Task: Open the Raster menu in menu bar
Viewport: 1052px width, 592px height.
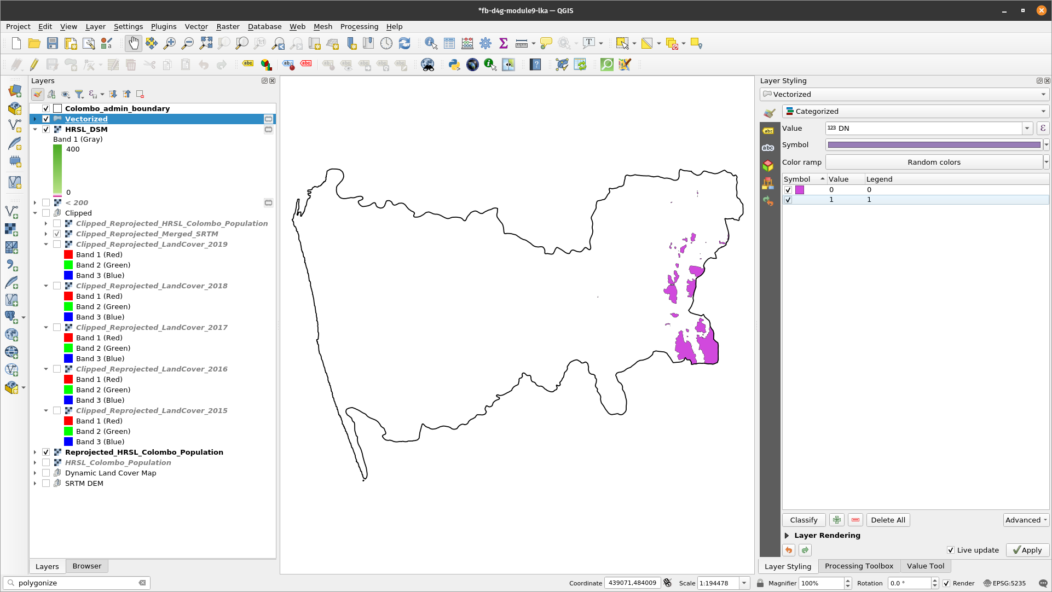Action: click(227, 26)
